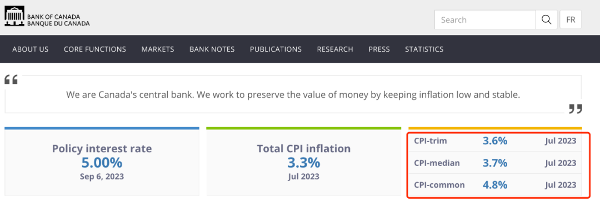
Task: Select the CPI-median row
Action: 495,163
